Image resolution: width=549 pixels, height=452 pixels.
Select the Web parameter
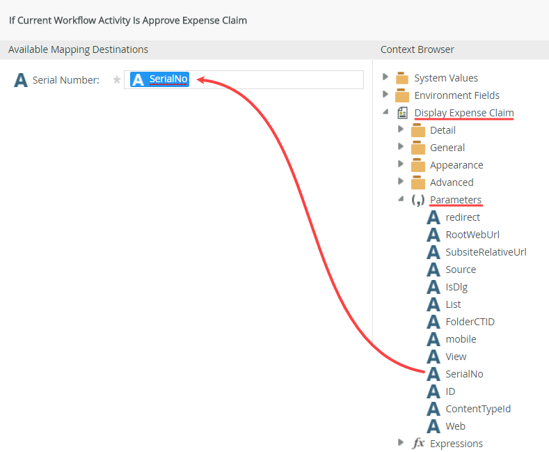455,426
